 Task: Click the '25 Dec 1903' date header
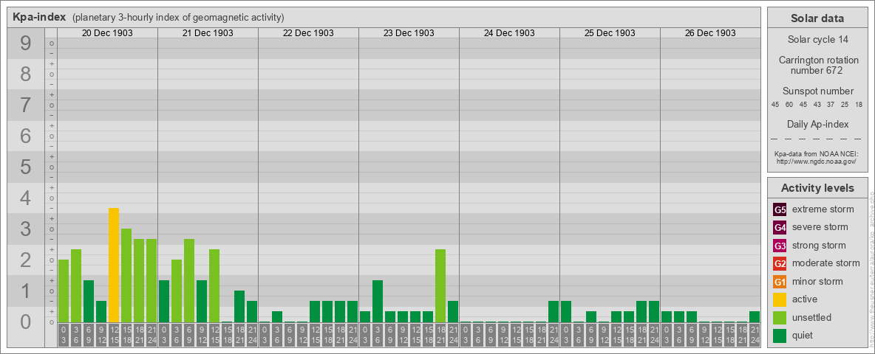pos(610,33)
